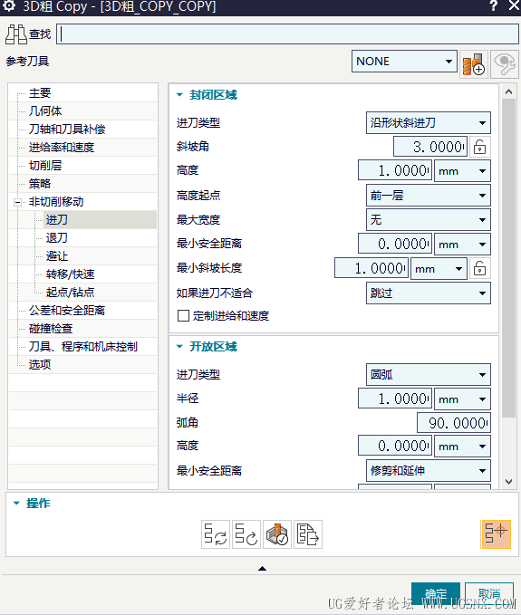Enable 定制进给和速度 checkbox
521x615 pixels.
tap(183, 316)
